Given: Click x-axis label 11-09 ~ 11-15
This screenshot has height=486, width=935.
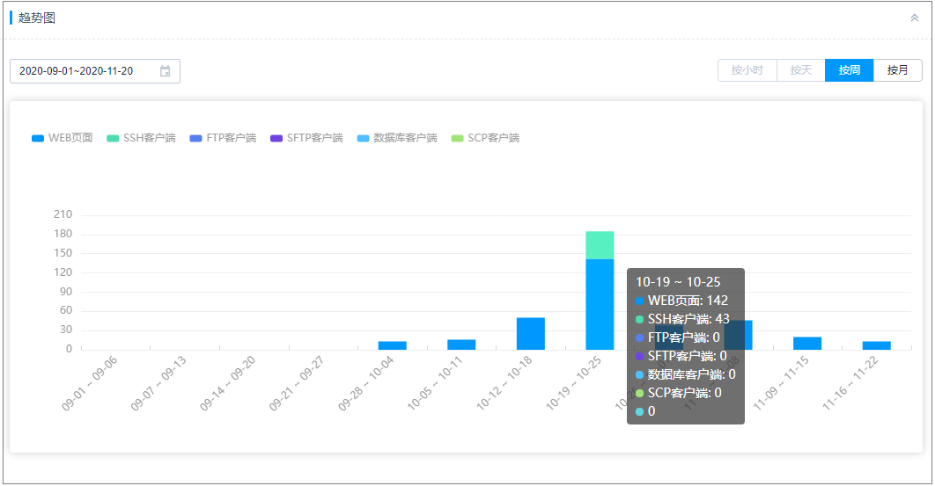Looking at the screenshot, I should tap(781, 383).
